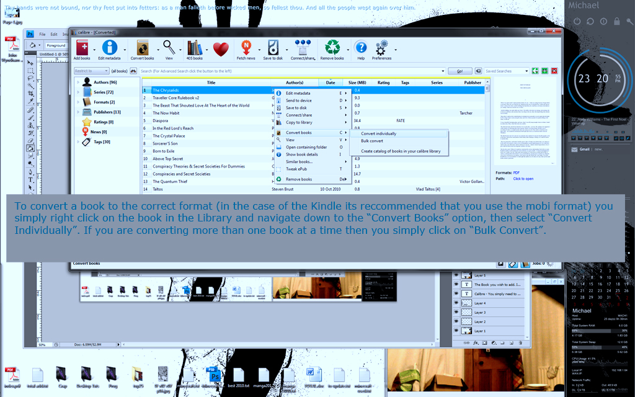Click the View magnifier toolbar icon
The image size is (635, 397).
click(169, 48)
